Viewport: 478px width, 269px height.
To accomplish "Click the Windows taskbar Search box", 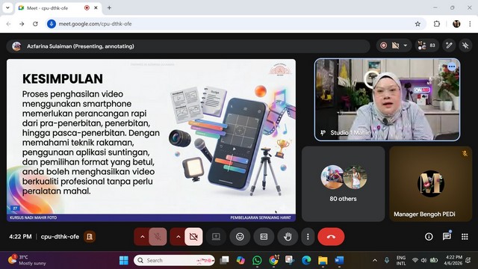I will pos(174,260).
